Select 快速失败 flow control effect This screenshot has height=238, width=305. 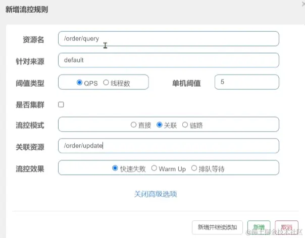tap(115, 168)
